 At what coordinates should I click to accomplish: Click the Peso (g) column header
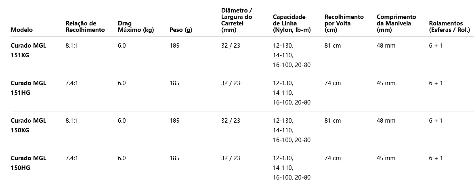(x=181, y=29)
